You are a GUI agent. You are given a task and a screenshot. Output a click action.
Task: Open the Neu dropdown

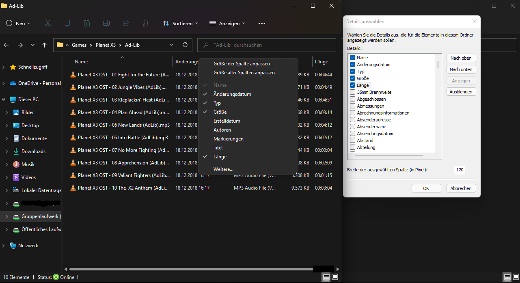point(18,23)
